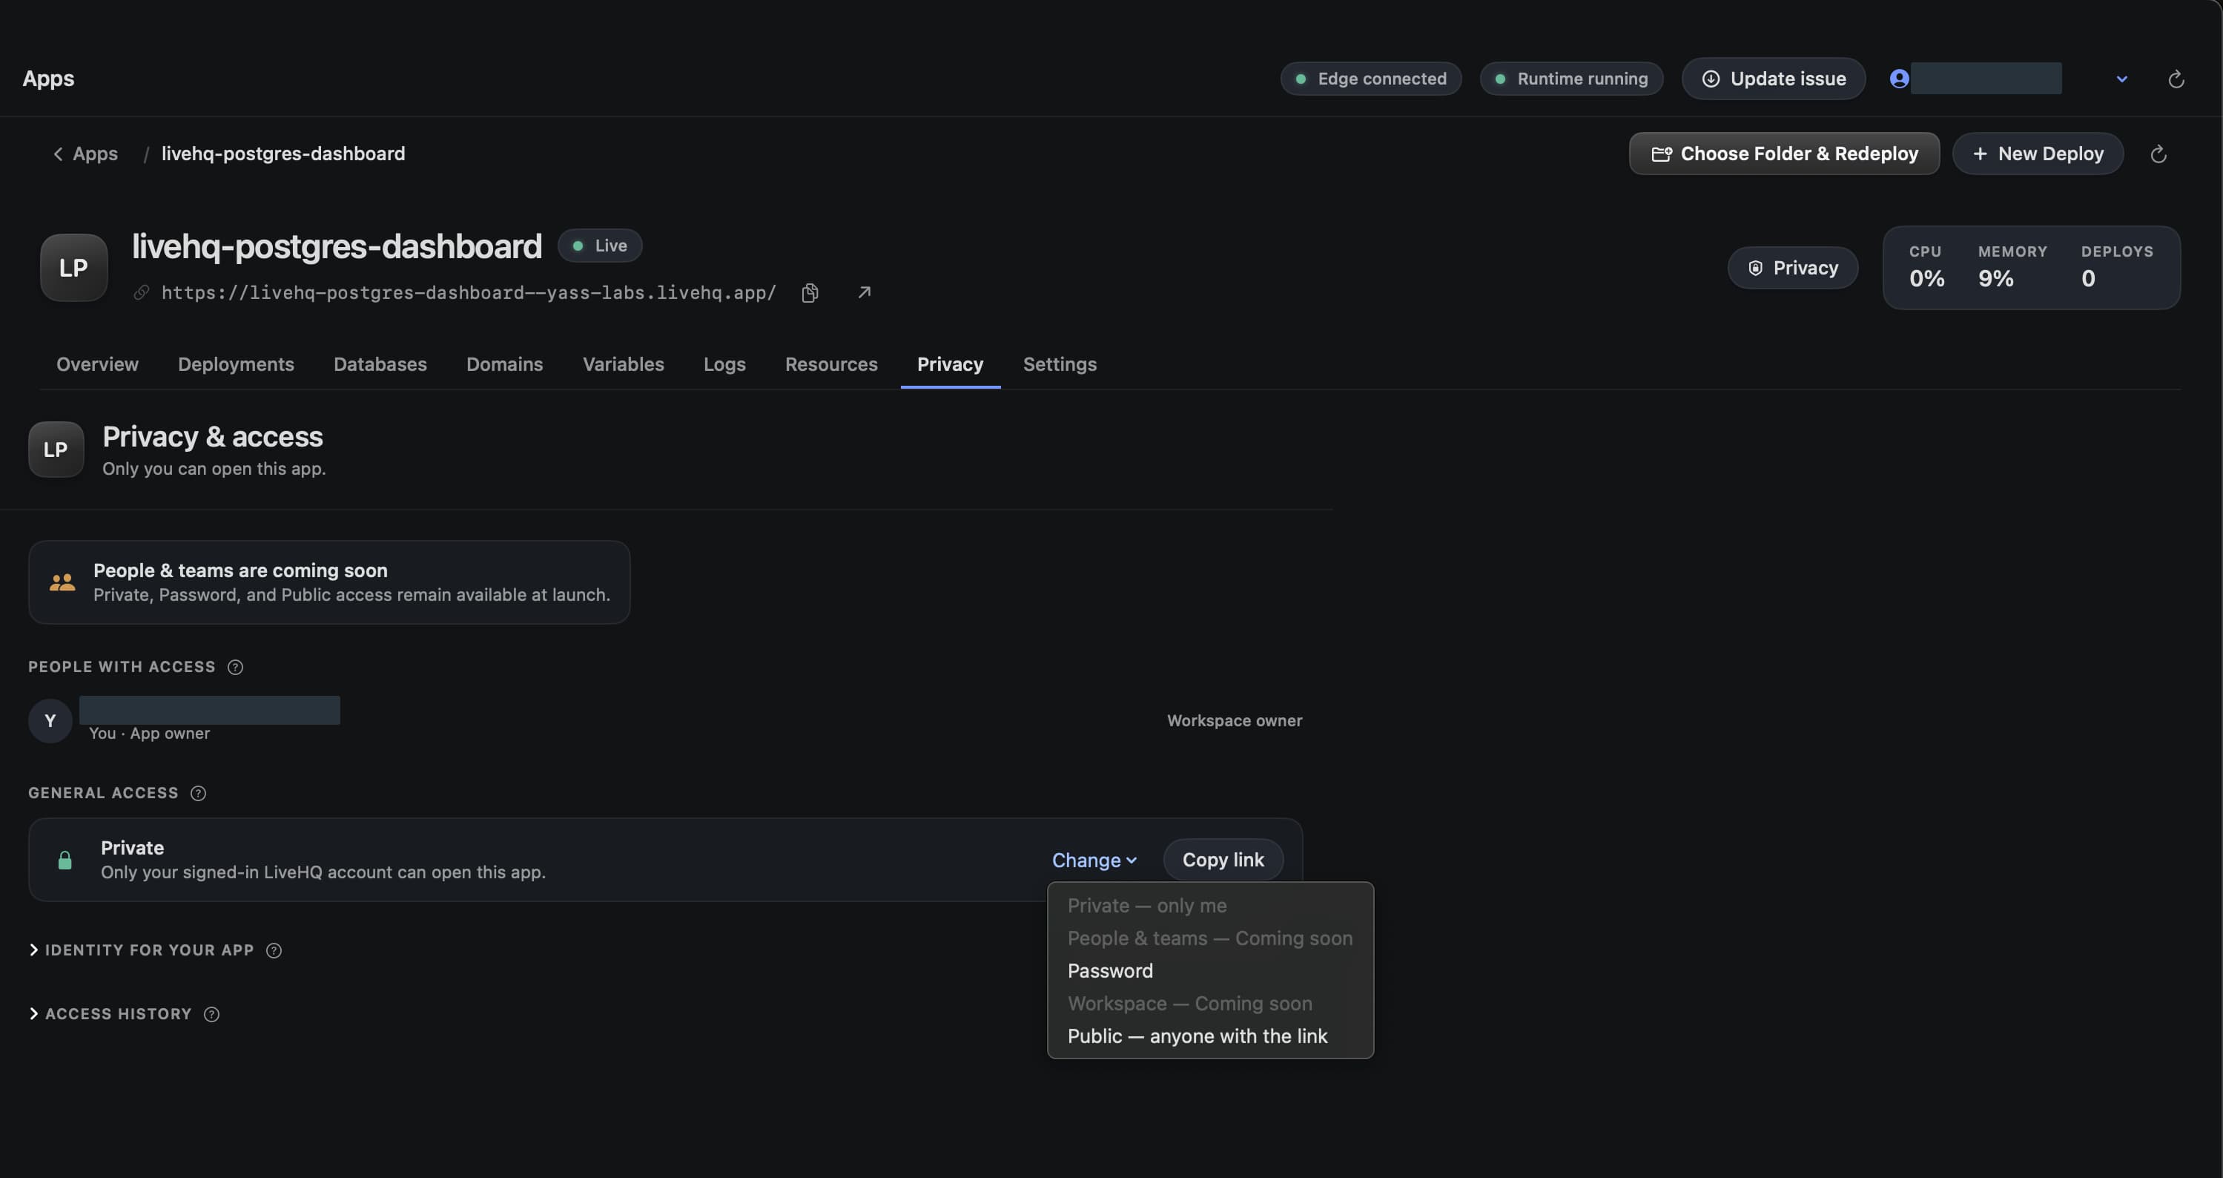Click the app URL link text
Screen dimensions: 2223x1178
pos(469,293)
